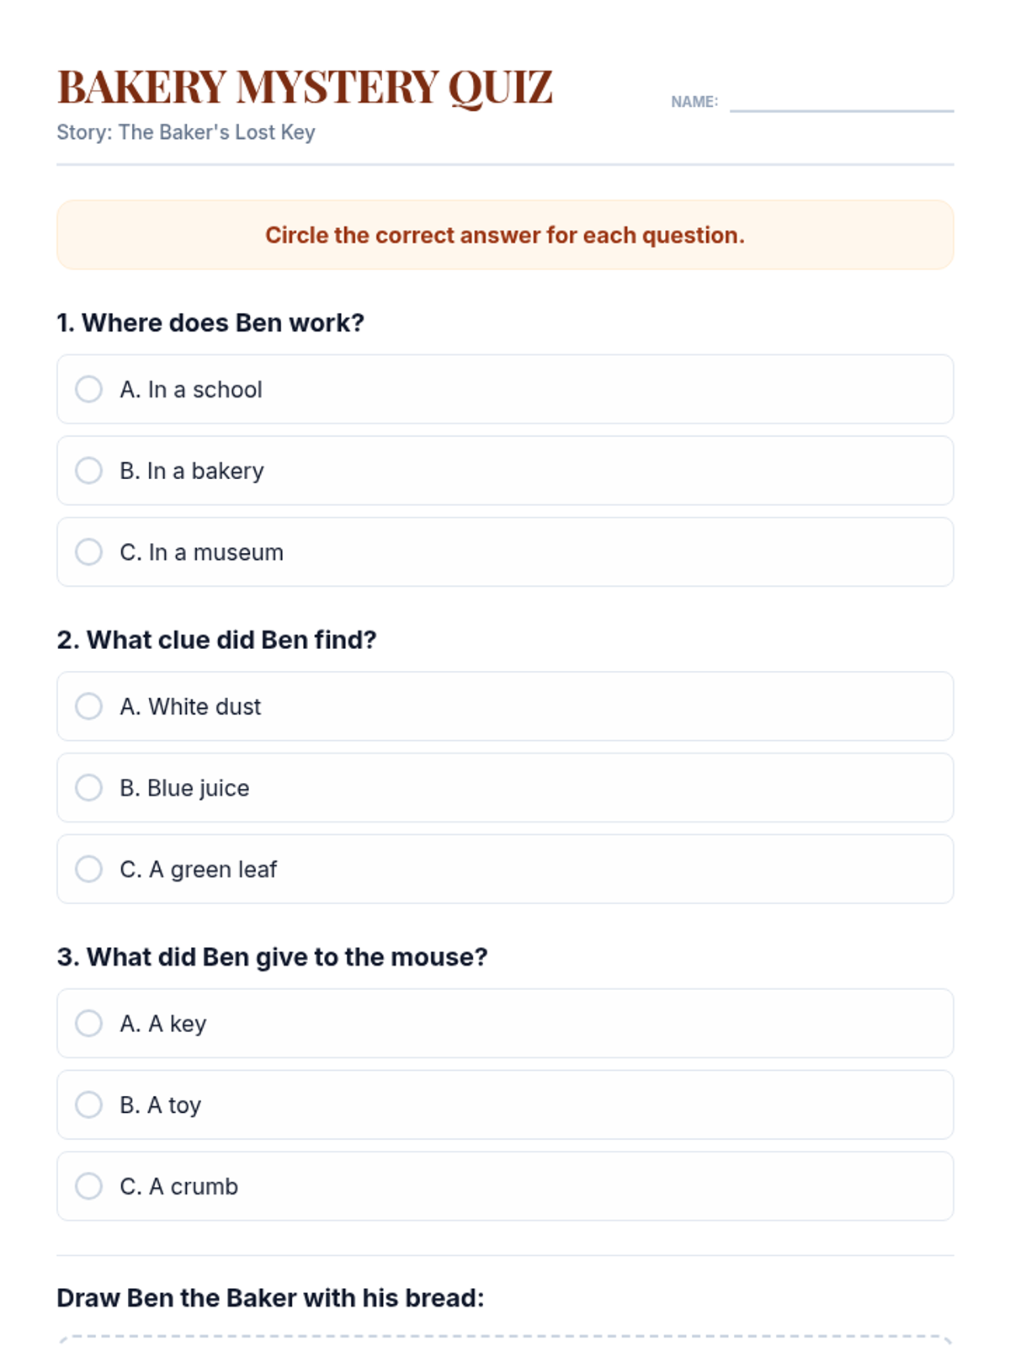Select radio button for 'B. In a bakery'
Image resolution: width=1010 pixels, height=1347 pixels.
pyautogui.click(x=88, y=471)
